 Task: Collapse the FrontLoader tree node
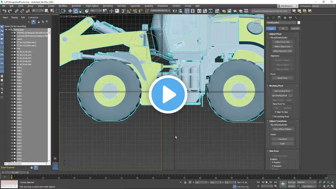[6, 30]
